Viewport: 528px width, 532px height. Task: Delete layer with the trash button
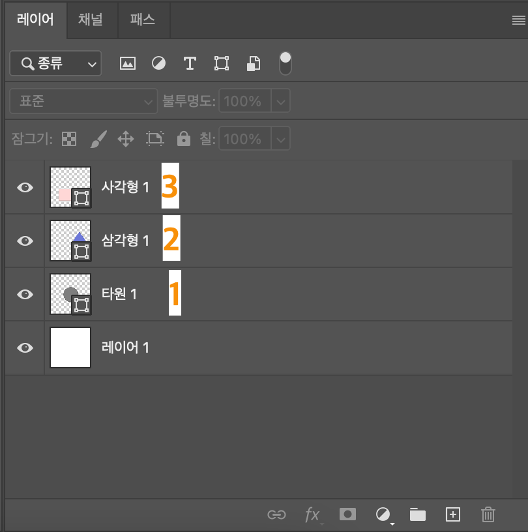click(488, 514)
